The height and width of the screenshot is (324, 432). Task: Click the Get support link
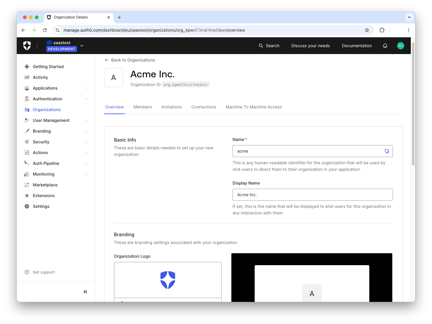click(x=44, y=272)
